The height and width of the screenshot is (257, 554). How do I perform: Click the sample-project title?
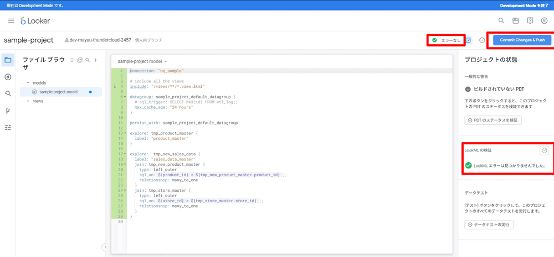(x=29, y=40)
